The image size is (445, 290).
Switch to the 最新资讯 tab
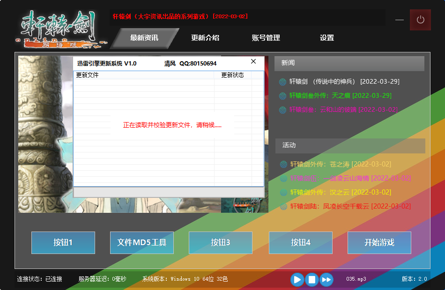point(144,38)
